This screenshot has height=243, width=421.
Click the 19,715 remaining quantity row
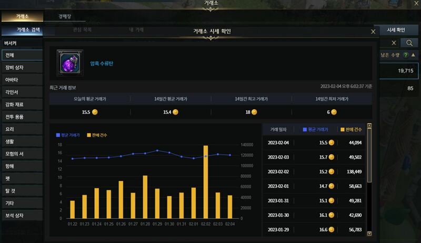pyautogui.click(x=398, y=71)
